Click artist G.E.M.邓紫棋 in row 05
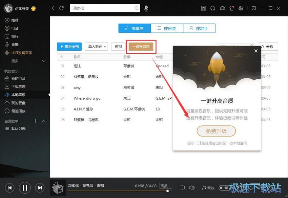 (x=134, y=109)
